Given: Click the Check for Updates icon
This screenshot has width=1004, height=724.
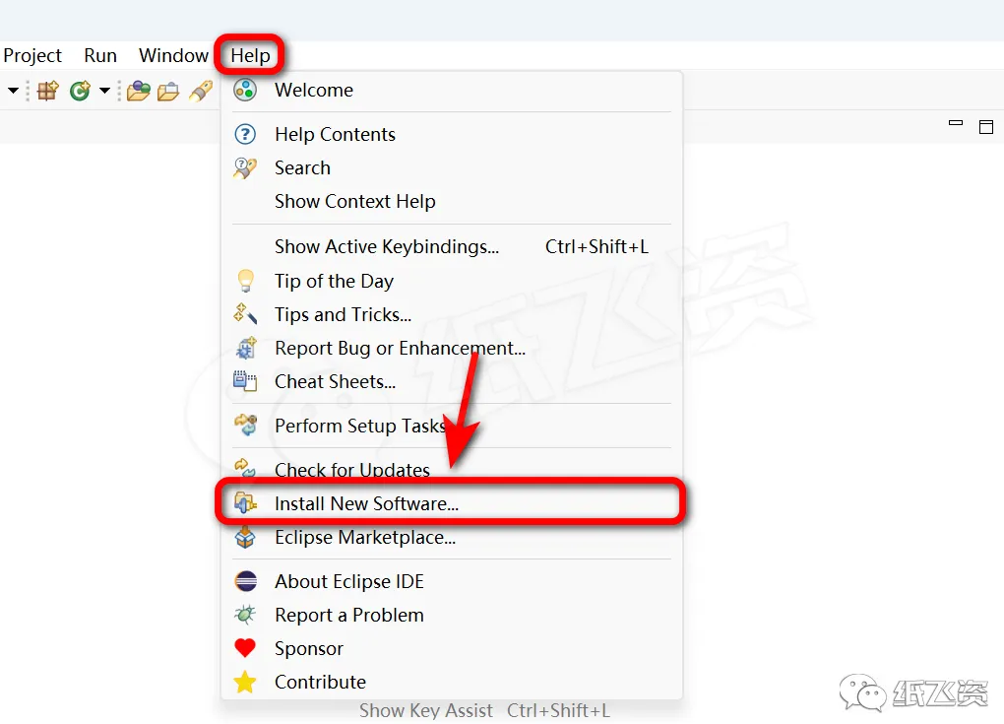Looking at the screenshot, I should point(245,468).
